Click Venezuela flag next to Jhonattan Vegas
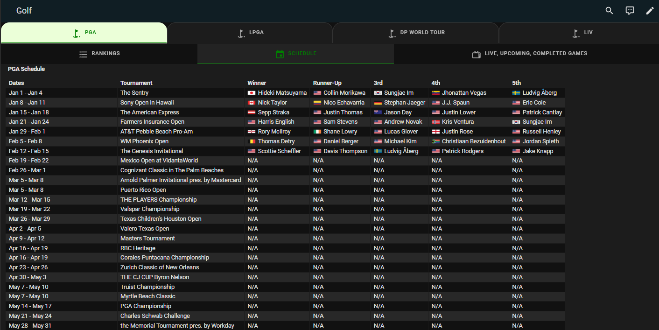 click(435, 93)
